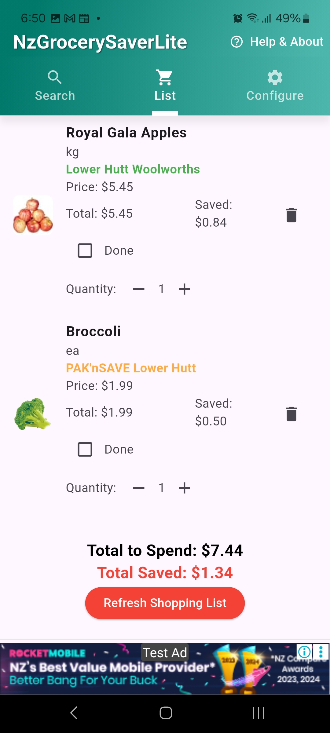Tap the Android back navigation button
The height and width of the screenshot is (733, 330).
coord(74,713)
